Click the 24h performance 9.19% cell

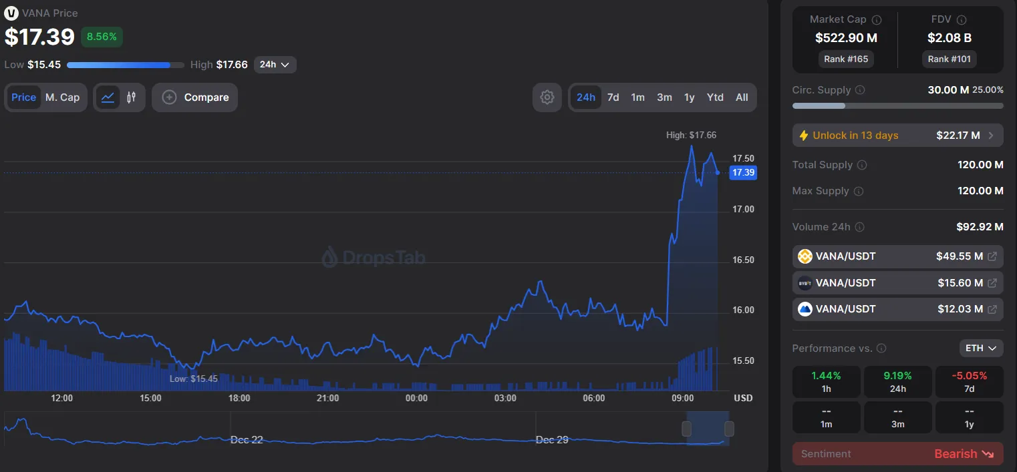(x=897, y=382)
